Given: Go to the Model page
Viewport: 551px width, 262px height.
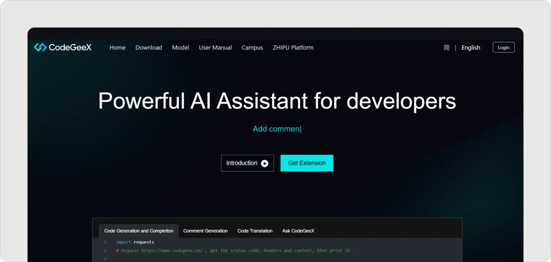Looking at the screenshot, I should [180, 48].
